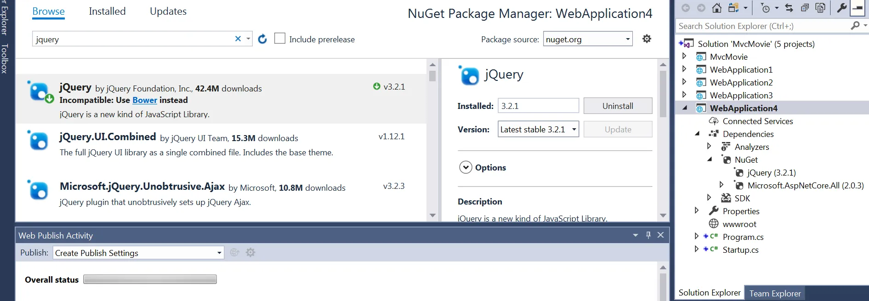Click the Forward arrow in Solution Explorer toolbar
Viewport: 869px width, 301px height.
click(701, 8)
